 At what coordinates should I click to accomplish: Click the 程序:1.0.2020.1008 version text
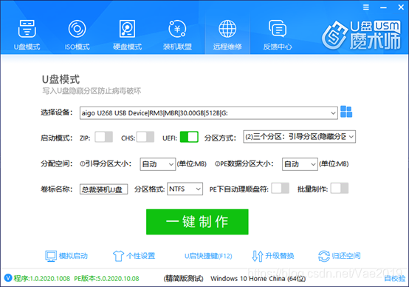click(42, 278)
